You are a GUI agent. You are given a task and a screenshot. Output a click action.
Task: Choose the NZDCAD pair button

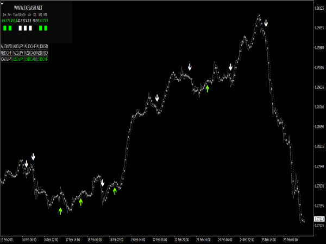(30, 53)
